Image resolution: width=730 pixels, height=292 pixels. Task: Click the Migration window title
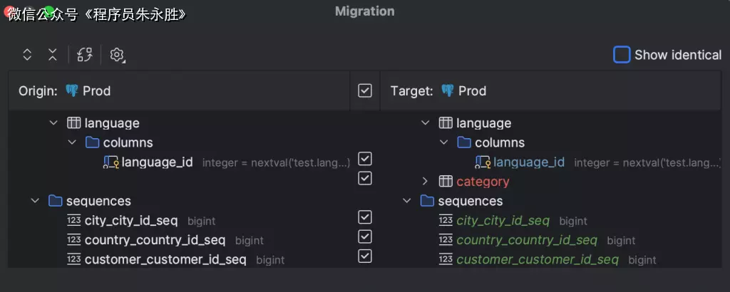[364, 11]
